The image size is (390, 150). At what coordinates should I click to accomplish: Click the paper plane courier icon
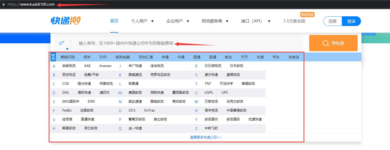click(61, 43)
